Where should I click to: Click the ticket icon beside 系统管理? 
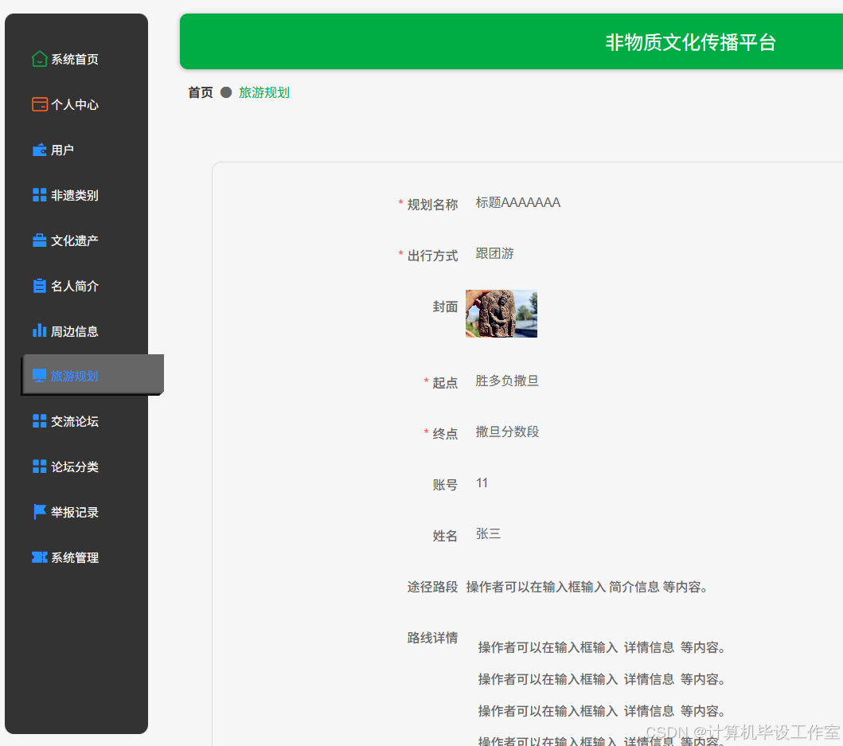point(39,557)
